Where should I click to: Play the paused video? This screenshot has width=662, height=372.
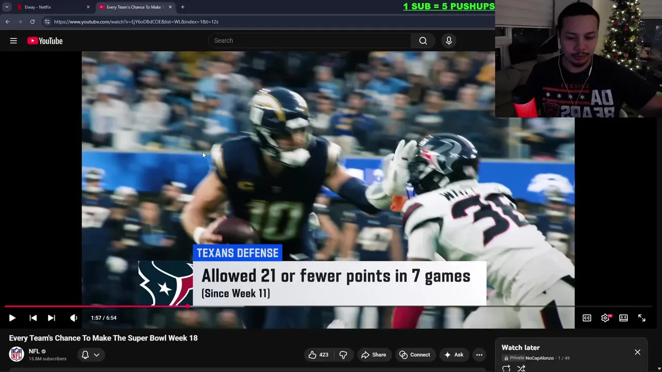point(12,318)
